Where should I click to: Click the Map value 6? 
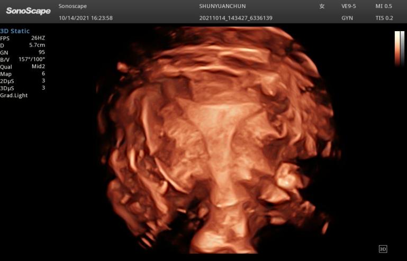(43, 73)
